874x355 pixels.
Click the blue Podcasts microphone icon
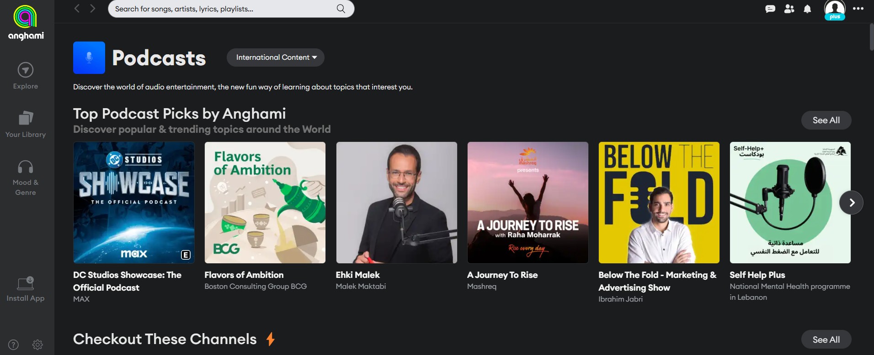point(89,57)
